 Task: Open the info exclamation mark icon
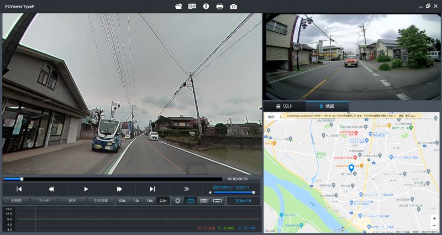(206, 6)
